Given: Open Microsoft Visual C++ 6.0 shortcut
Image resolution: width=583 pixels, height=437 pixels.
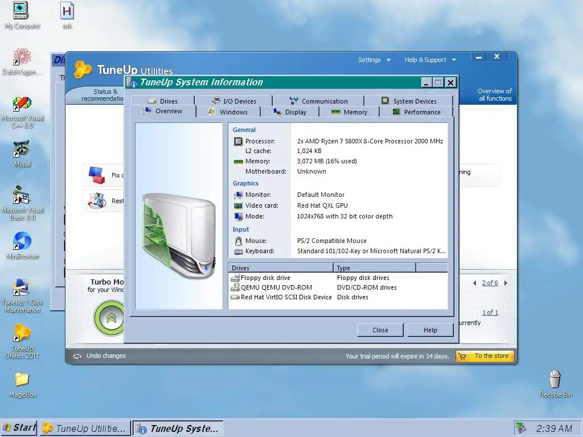Looking at the screenshot, I should coord(22,112).
